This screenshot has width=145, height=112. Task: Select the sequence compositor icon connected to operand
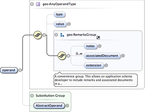38,35
